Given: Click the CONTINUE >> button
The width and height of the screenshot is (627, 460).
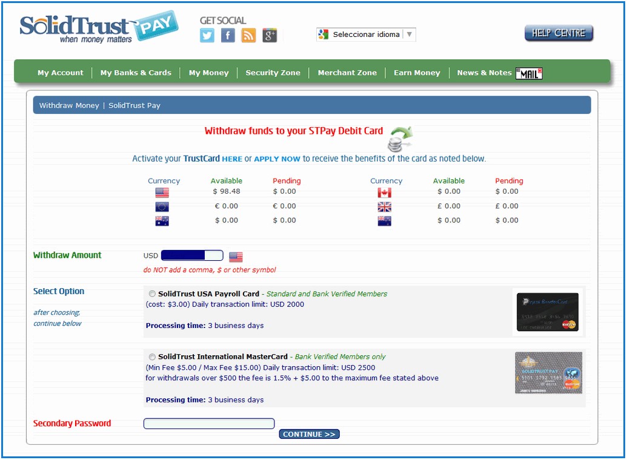Looking at the screenshot, I should 309,434.
